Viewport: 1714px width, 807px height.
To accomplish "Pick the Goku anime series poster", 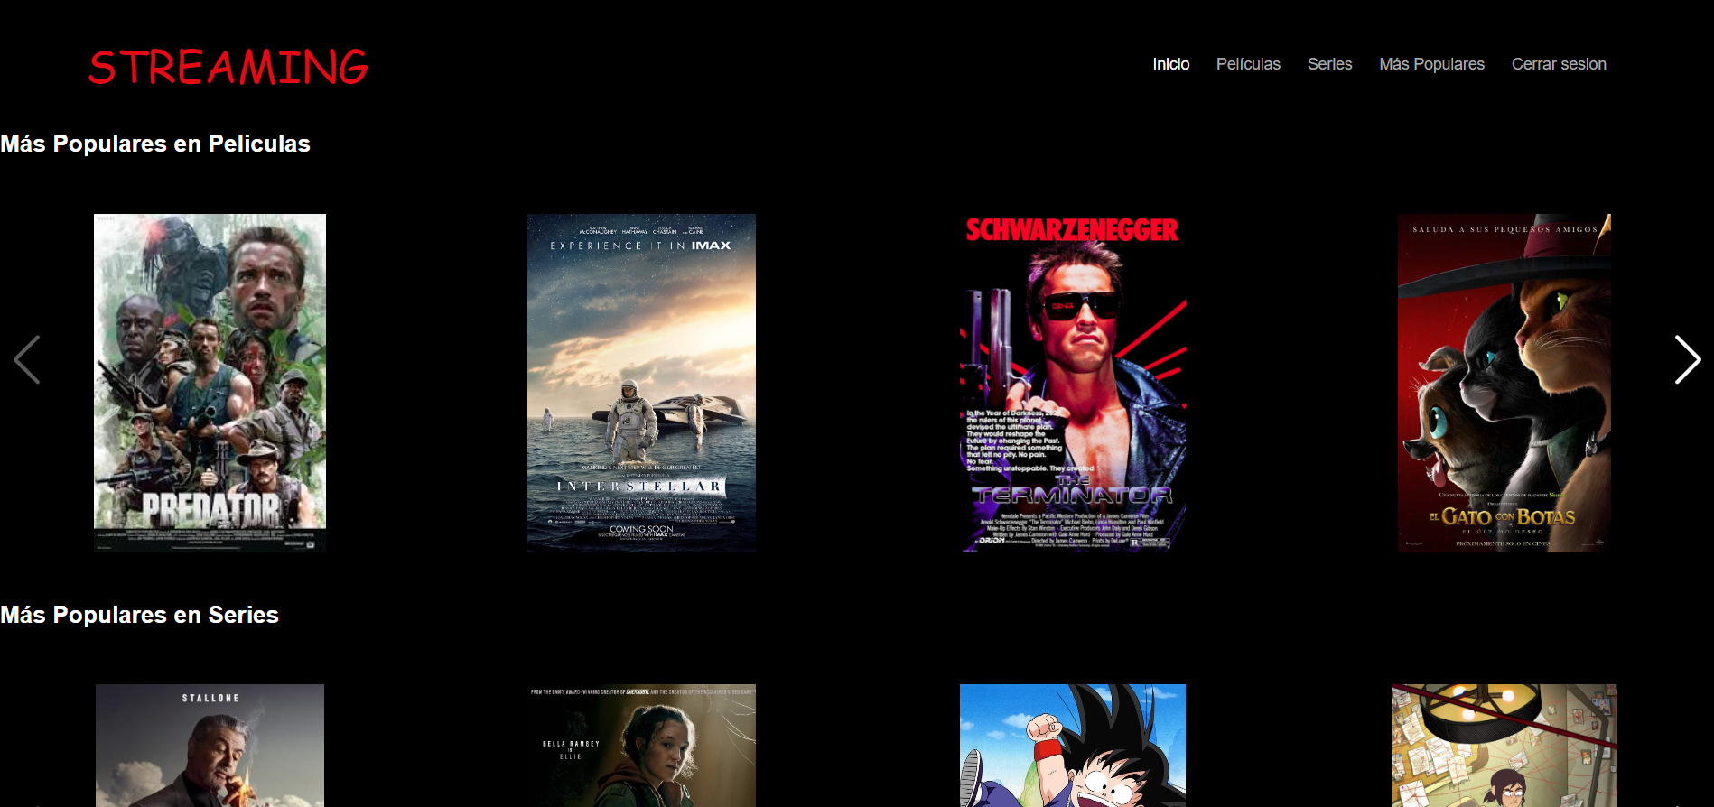I will point(1073,745).
